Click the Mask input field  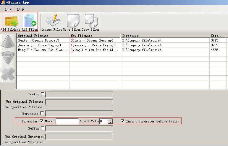(x=67, y=121)
